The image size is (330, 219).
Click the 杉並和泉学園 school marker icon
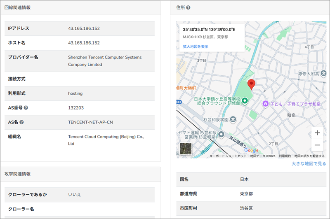pos(233,119)
